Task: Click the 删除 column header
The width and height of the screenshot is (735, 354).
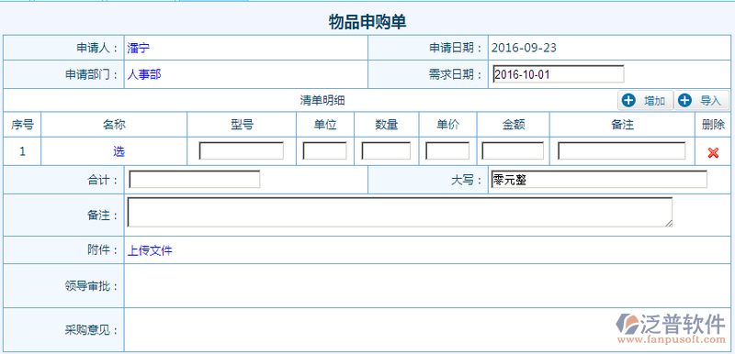Action: (713, 125)
